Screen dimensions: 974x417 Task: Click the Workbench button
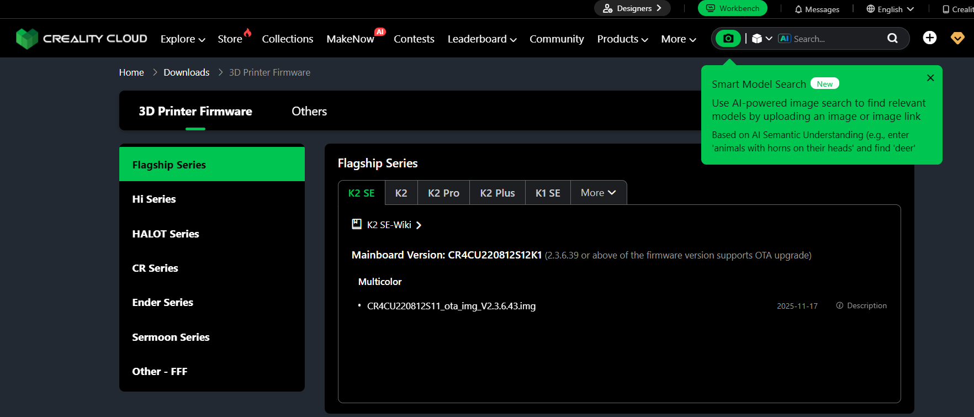732,8
